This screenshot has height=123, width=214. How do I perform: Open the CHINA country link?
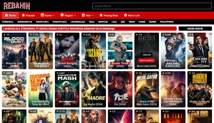coord(142,22)
